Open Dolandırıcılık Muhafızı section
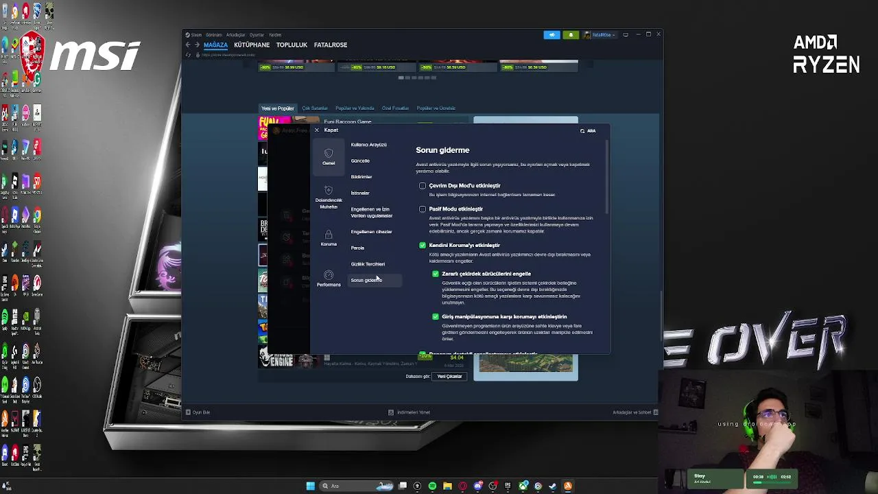Image resolution: width=878 pixels, height=494 pixels. tap(329, 198)
